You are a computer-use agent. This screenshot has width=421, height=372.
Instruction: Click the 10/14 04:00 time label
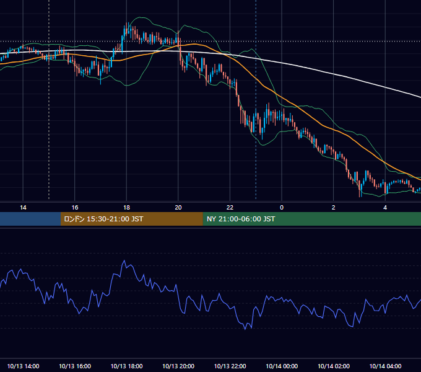(x=385, y=366)
